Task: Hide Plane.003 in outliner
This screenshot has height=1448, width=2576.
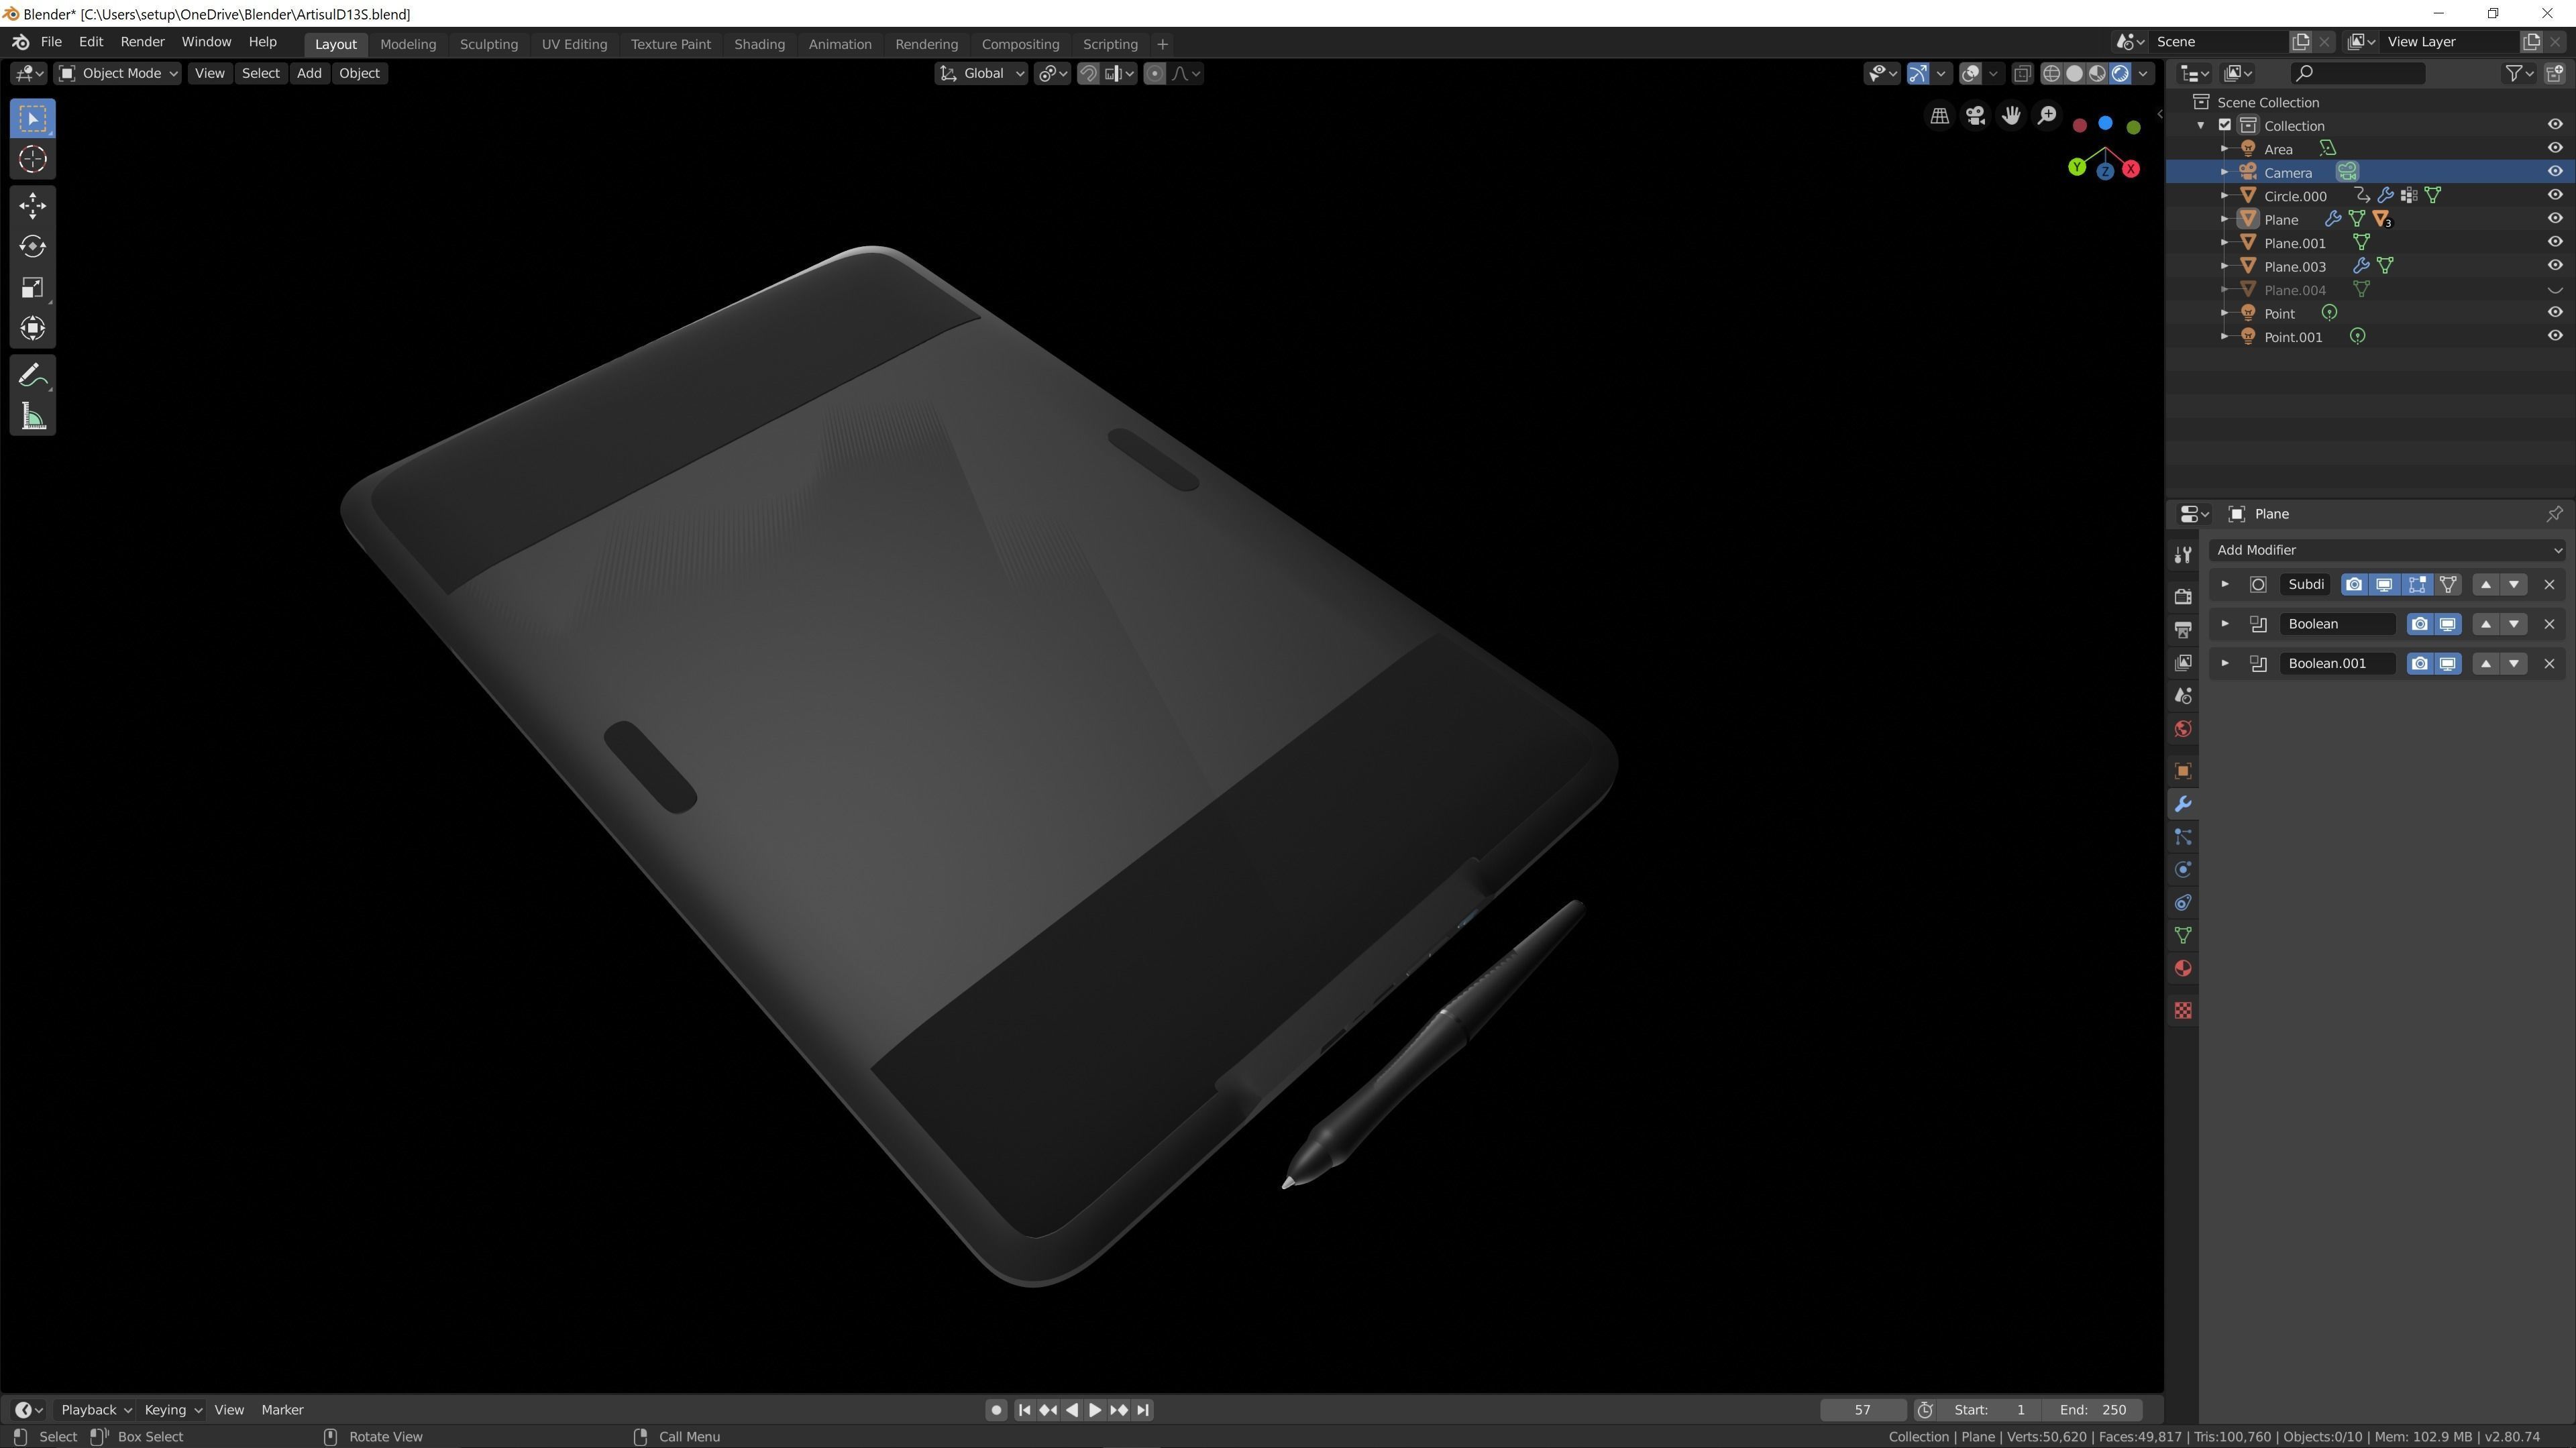Action: (2554, 266)
